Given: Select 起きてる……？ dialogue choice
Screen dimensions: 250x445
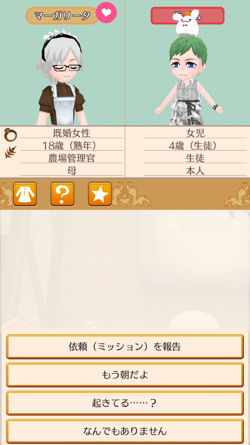Looking at the screenshot, I should tap(125, 403).
